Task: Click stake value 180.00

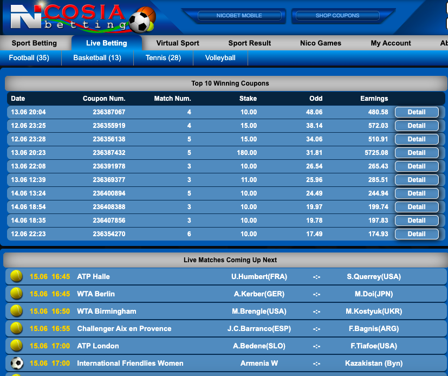Action: point(247,153)
